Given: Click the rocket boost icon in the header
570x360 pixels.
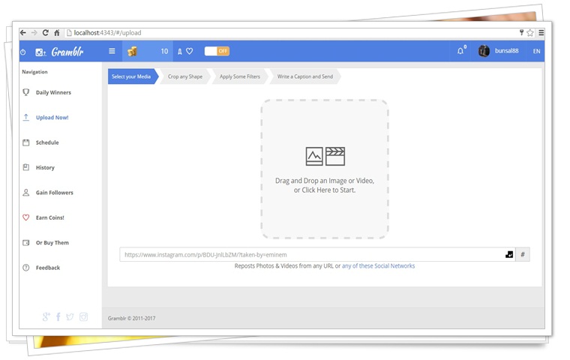Looking at the screenshot, I should tap(179, 52).
